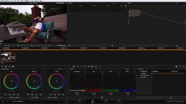186x104 pixels.
Task: Reset the Gamma color wheel
Action: coord(44,72)
